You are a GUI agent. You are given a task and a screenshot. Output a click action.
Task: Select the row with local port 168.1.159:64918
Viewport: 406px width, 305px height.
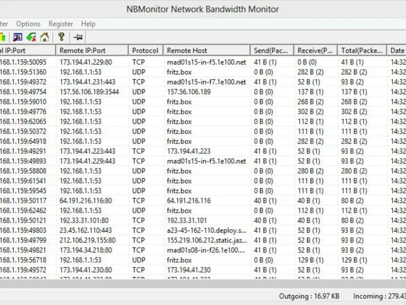point(203,141)
